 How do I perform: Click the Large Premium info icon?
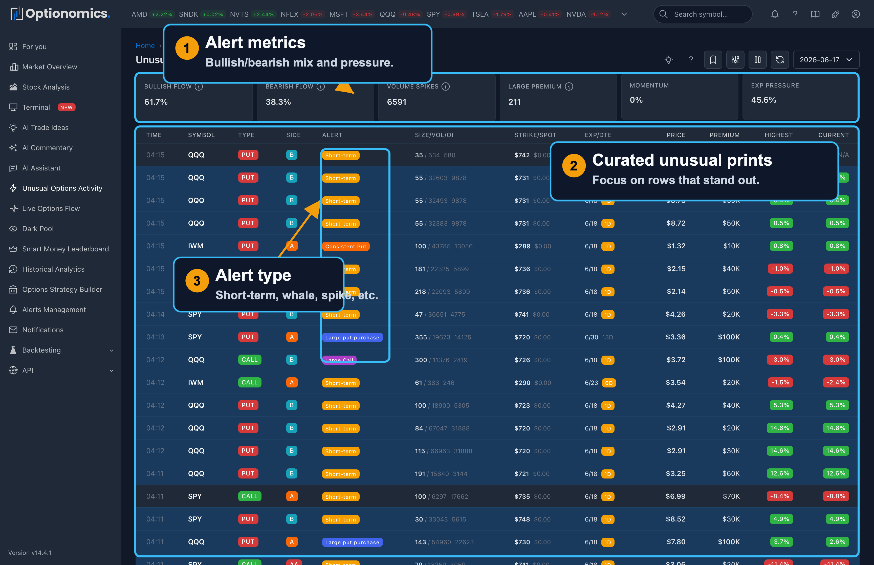tap(569, 86)
